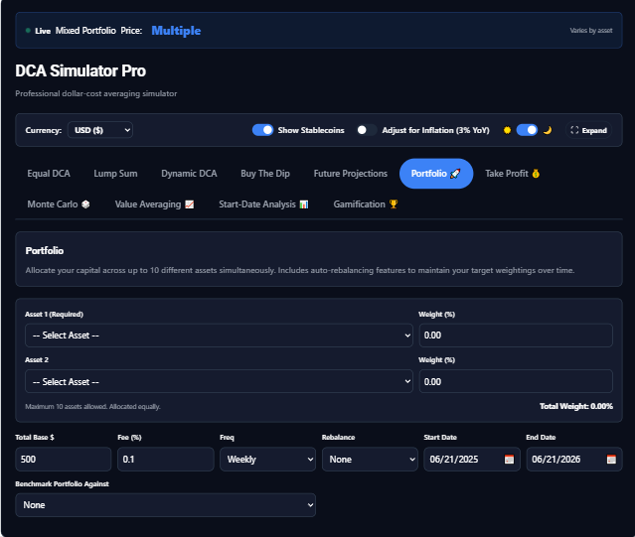This screenshot has height=537, width=635.
Task: Click the Total Base $ field
Action: click(64, 460)
